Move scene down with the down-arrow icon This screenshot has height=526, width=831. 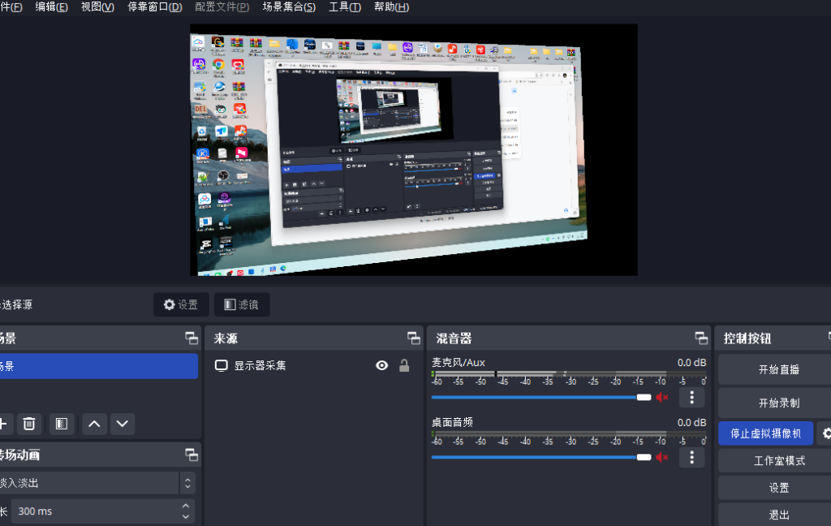pos(123,424)
